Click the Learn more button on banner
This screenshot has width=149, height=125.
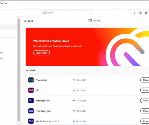coord(42,53)
